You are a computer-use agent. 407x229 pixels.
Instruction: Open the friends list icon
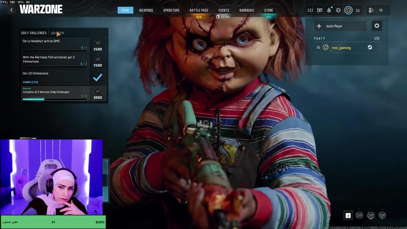coord(371,10)
